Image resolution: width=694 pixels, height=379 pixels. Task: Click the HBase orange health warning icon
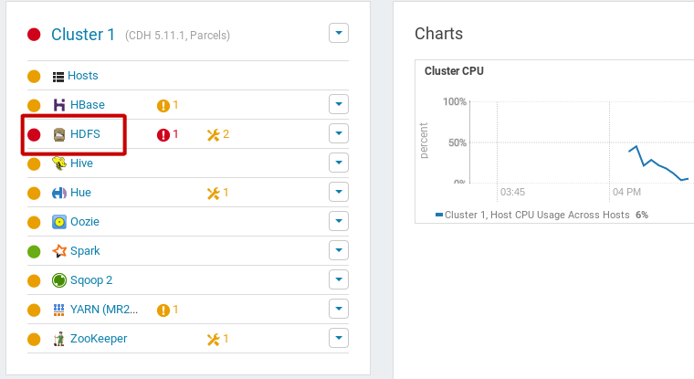(x=163, y=105)
